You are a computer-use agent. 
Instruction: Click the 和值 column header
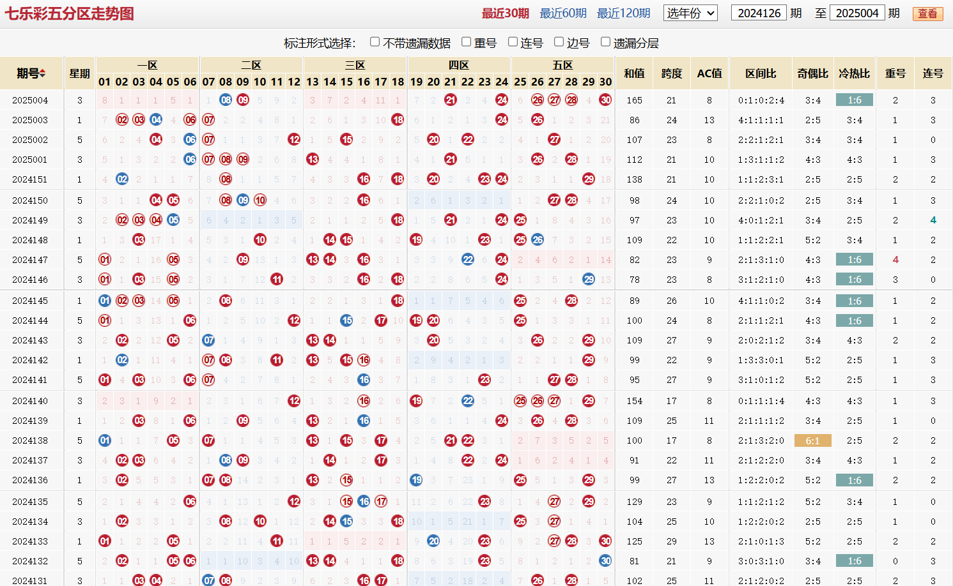click(634, 73)
